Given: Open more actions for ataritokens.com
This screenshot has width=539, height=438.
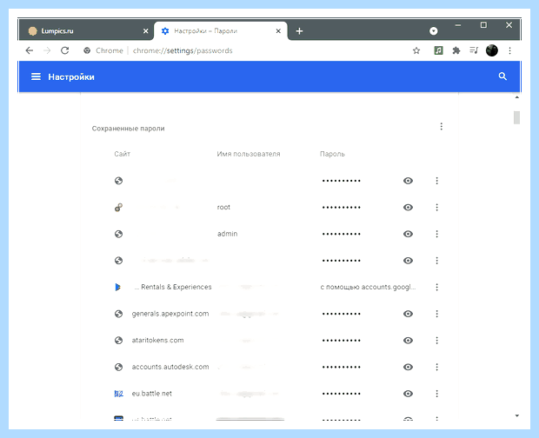Looking at the screenshot, I should point(437,341).
